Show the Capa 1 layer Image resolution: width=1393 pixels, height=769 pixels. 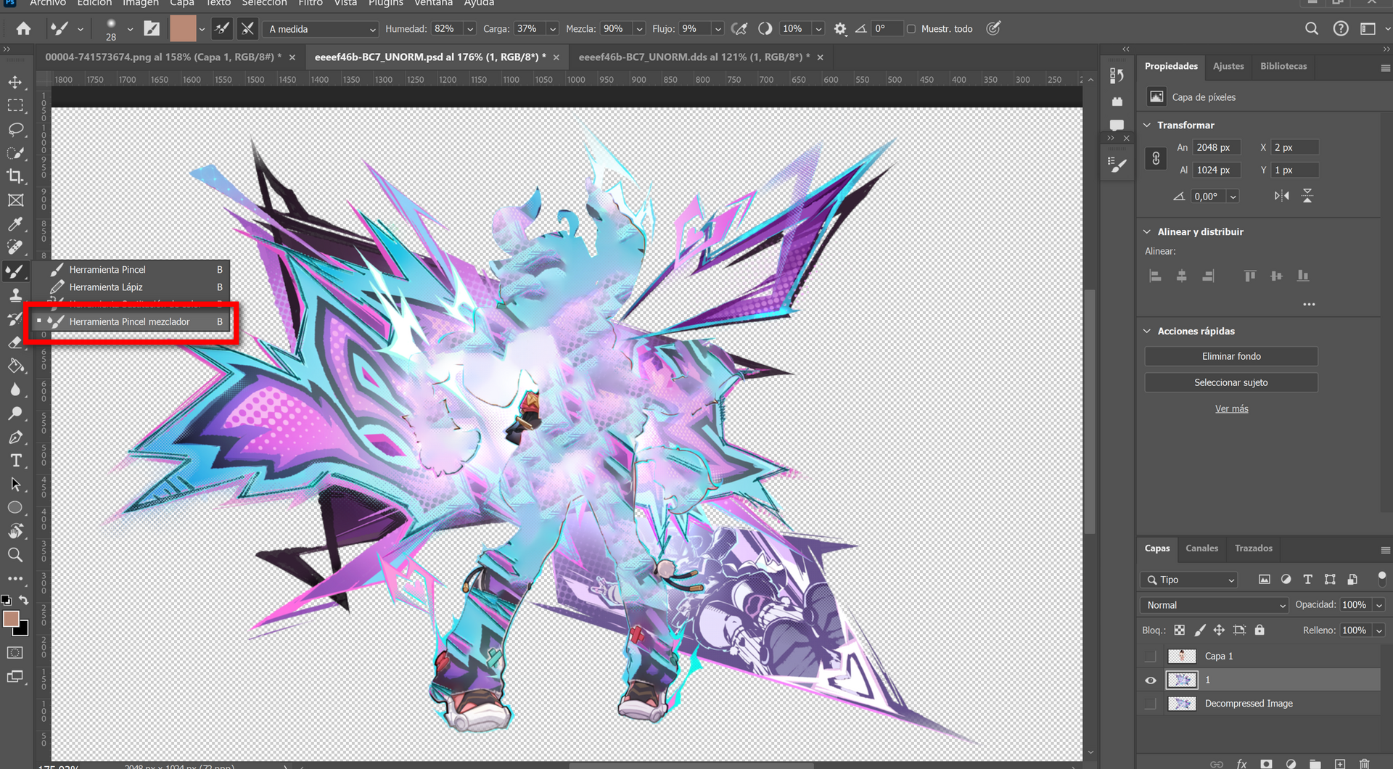[x=1151, y=656]
